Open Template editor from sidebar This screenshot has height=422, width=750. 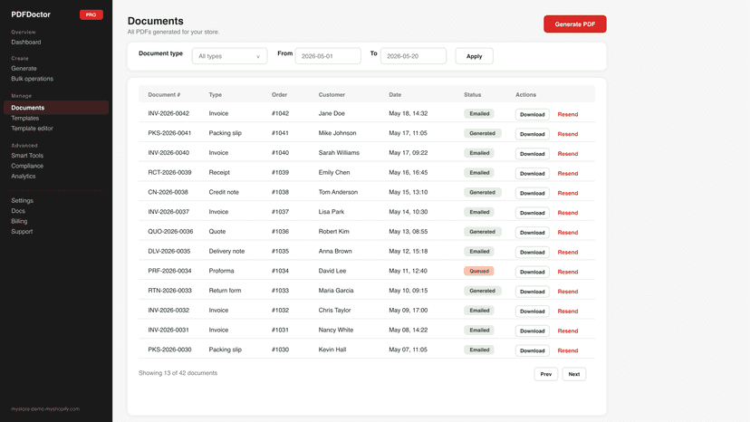(x=32, y=129)
